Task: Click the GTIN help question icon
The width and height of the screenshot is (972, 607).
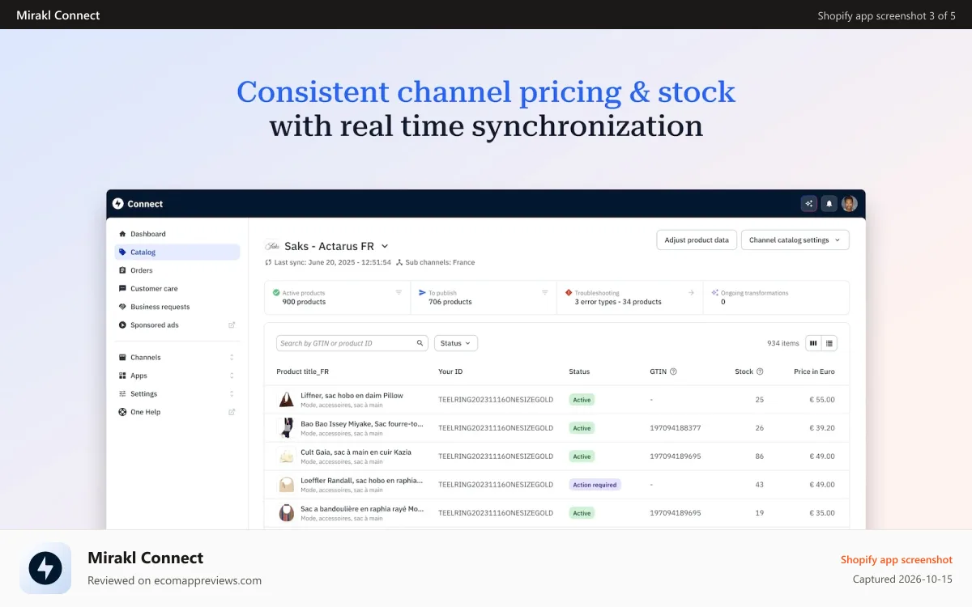Action: click(x=673, y=371)
